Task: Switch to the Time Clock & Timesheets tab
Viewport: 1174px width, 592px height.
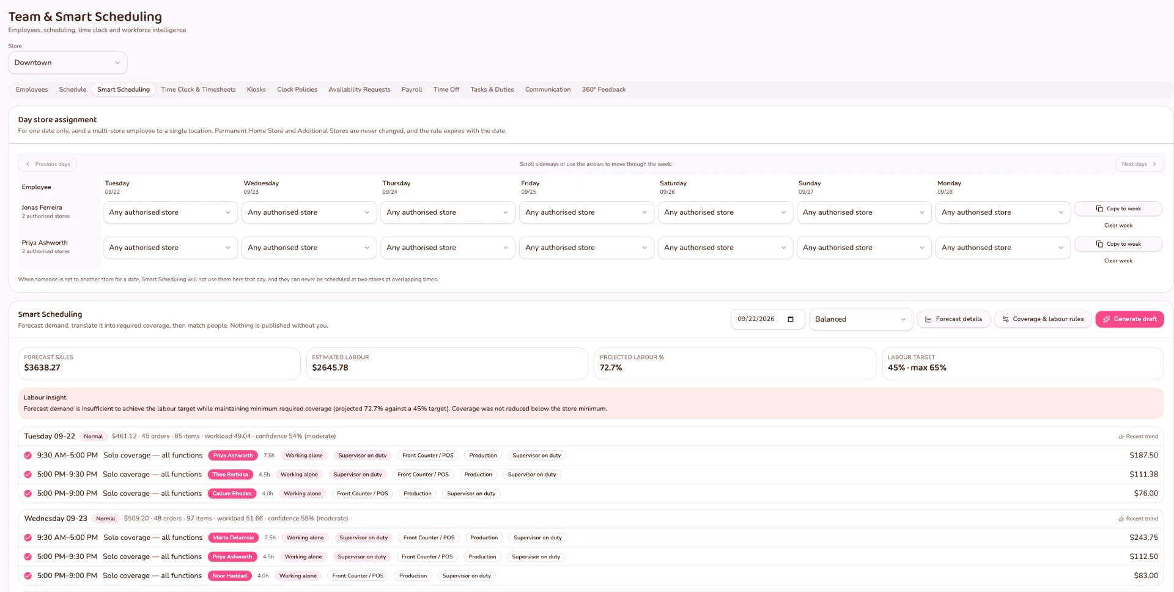Action: tap(198, 89)
